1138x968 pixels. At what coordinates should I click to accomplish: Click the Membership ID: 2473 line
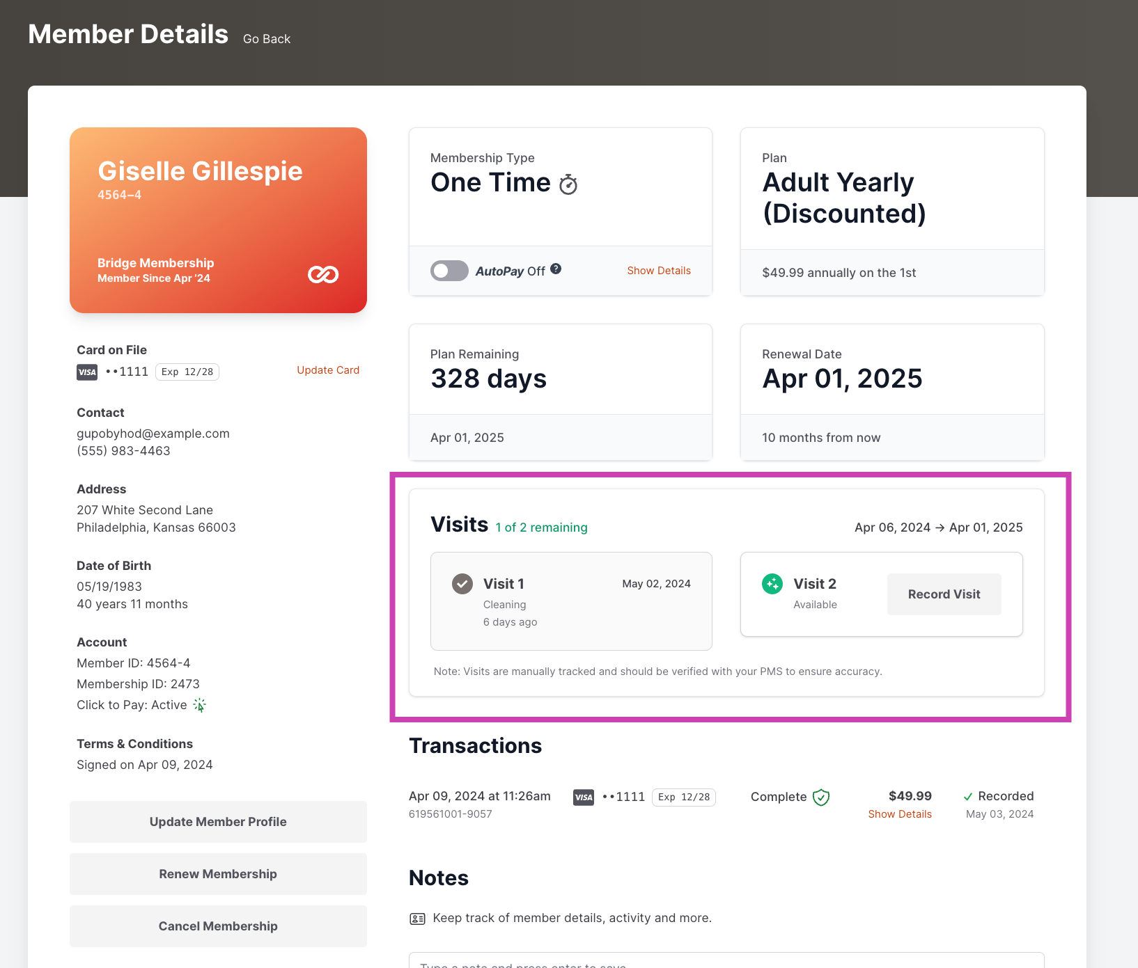tap(138, 684)
